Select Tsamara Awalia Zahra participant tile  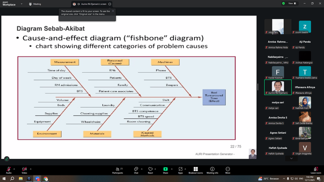click(305, 72)
